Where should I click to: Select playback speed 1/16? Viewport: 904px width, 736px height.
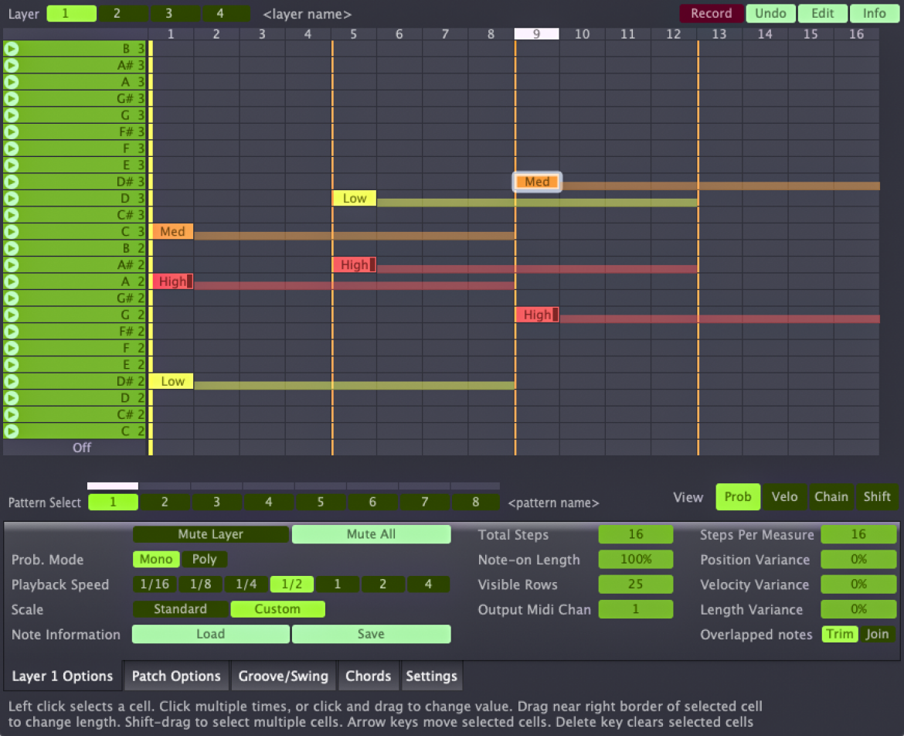click(155, 584)
